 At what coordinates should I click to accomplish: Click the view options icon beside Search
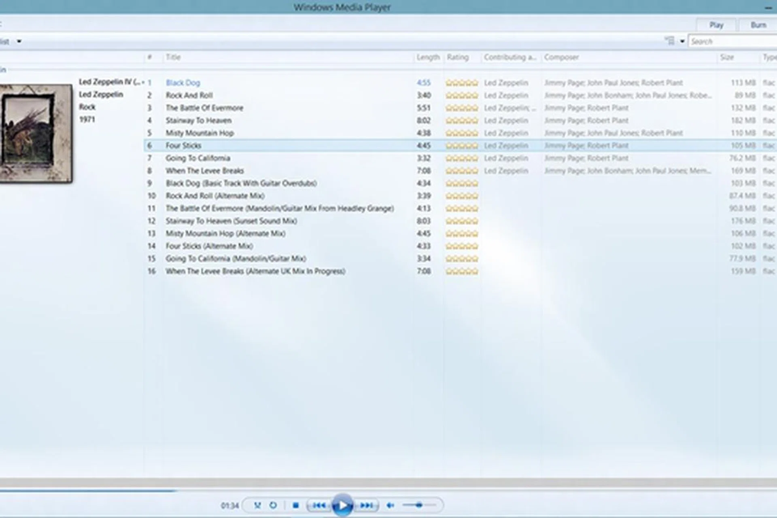(669, 41)
